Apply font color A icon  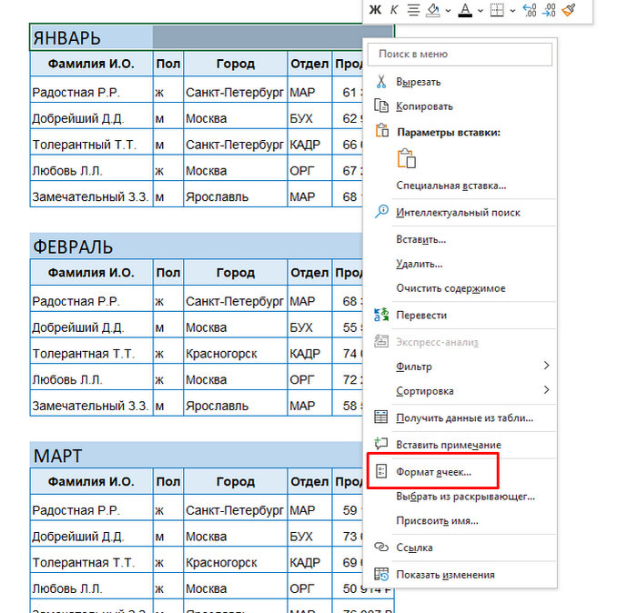[465, 10]
